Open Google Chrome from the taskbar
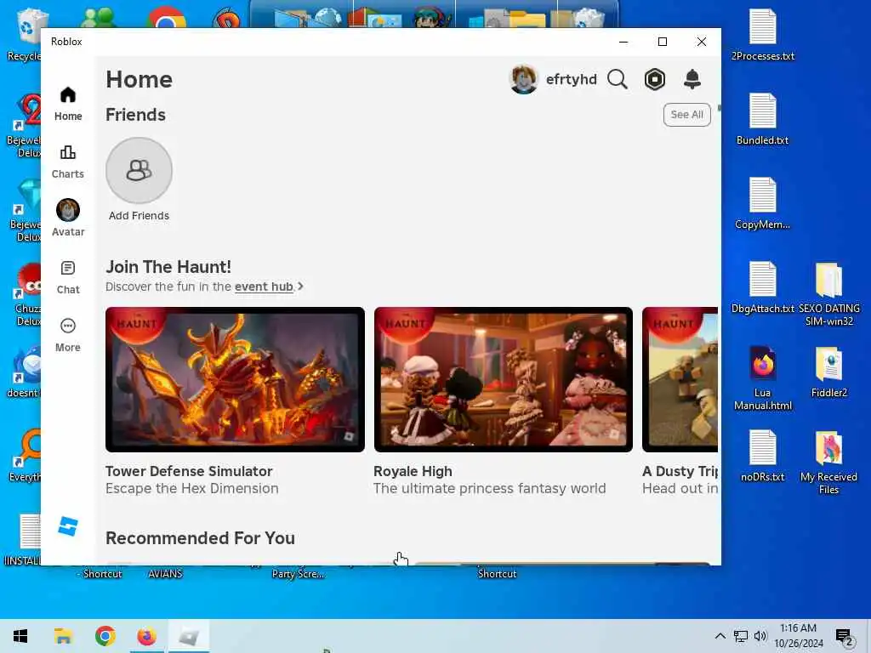 click(x=105, y=636)
